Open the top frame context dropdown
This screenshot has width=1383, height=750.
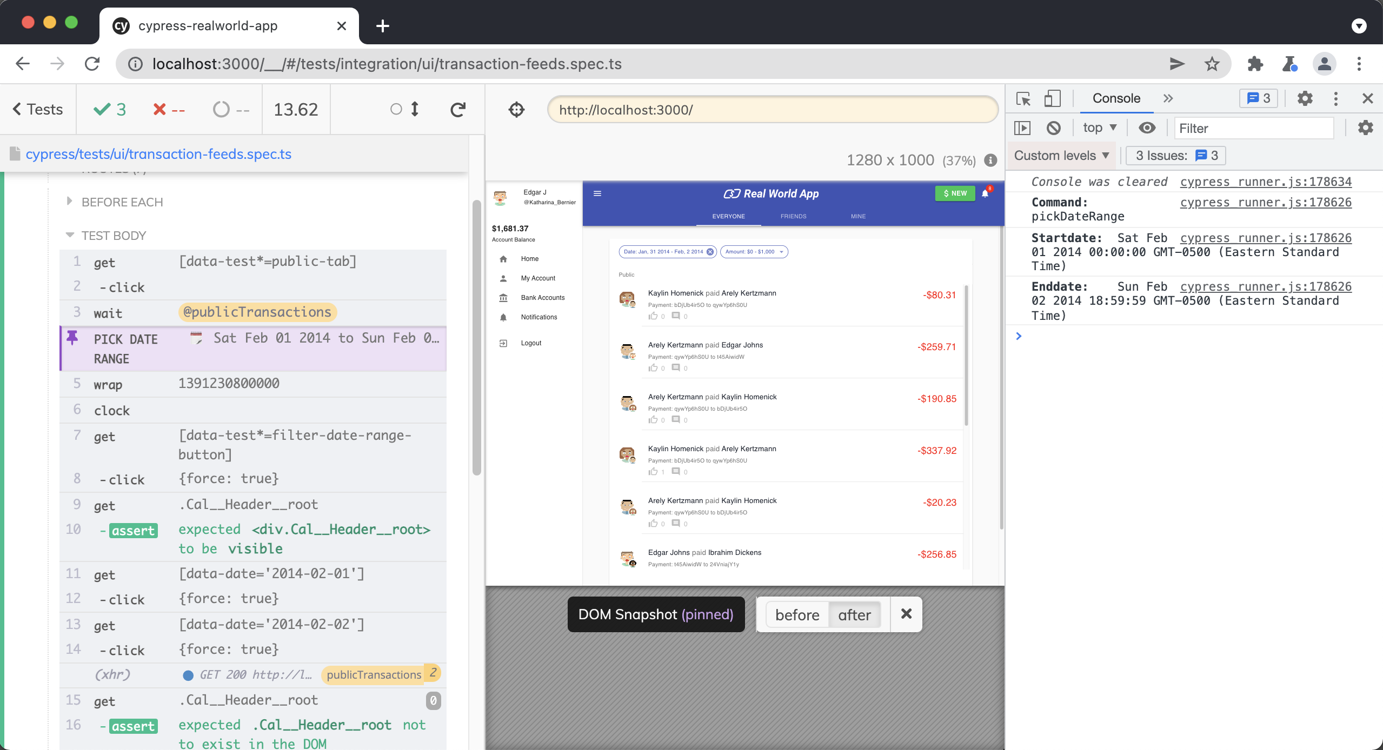coord(1099,128)
